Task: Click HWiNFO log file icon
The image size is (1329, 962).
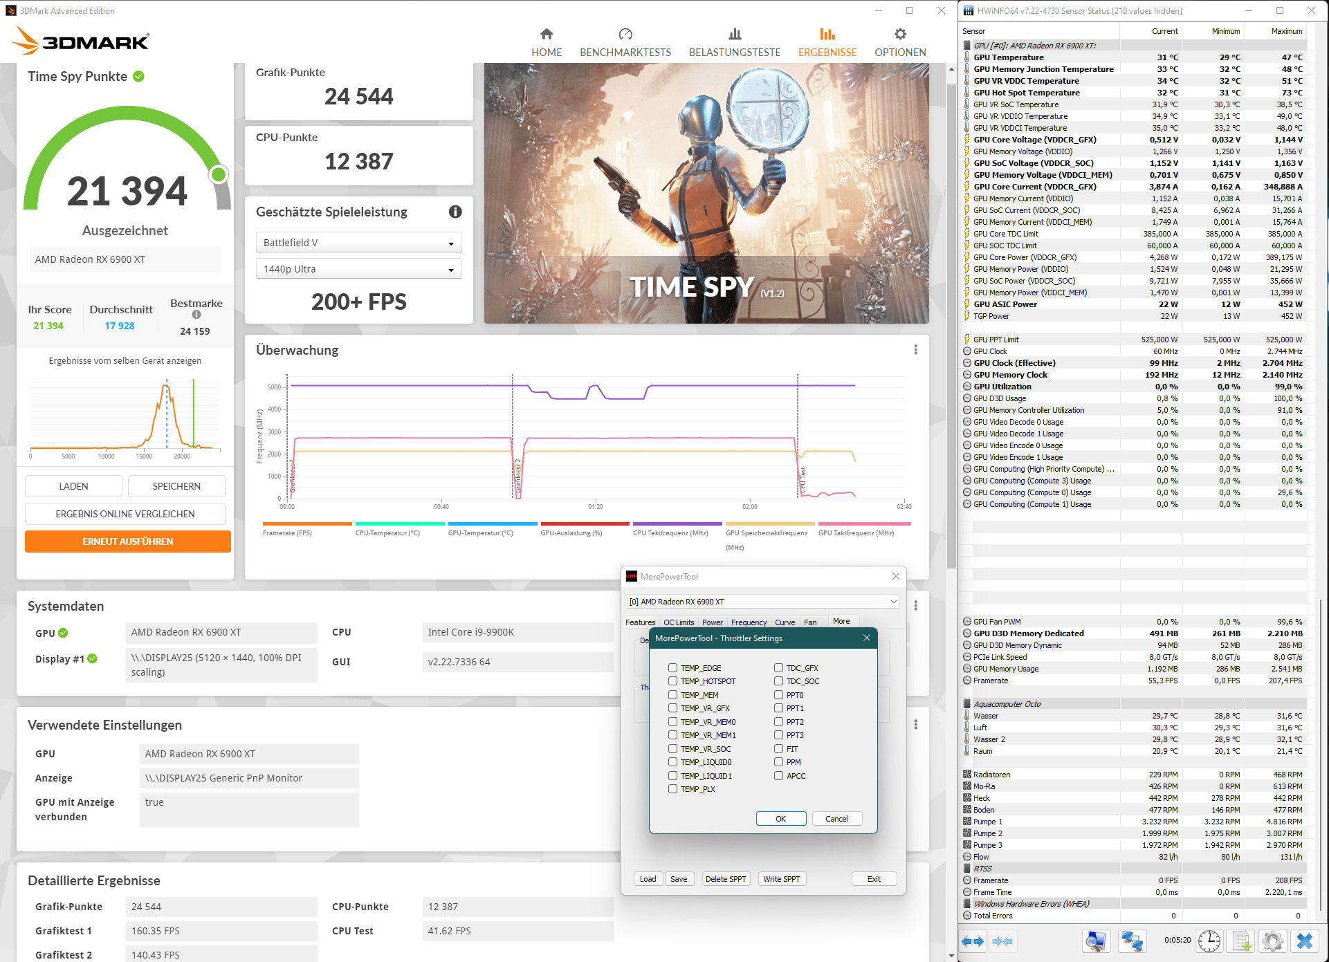Action: (x=1241, y=941)
